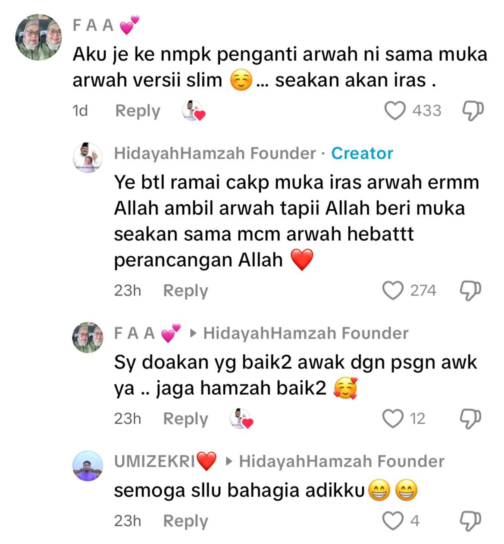This screenshot has height=544, width=504.
Task: Like the reply with 12 likes
Action: 393,418
